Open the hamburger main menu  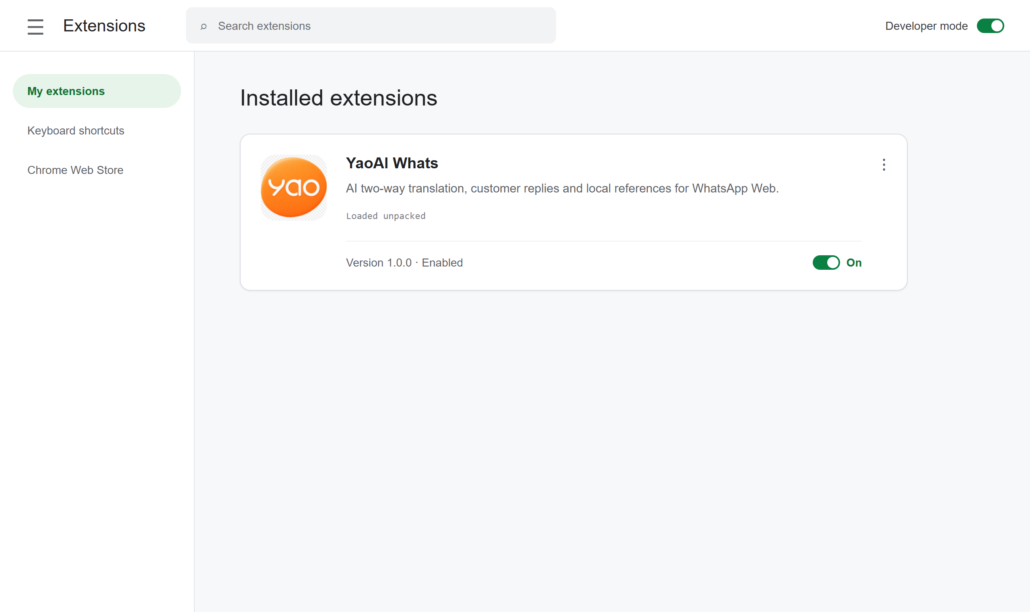[x=35, y=27]
